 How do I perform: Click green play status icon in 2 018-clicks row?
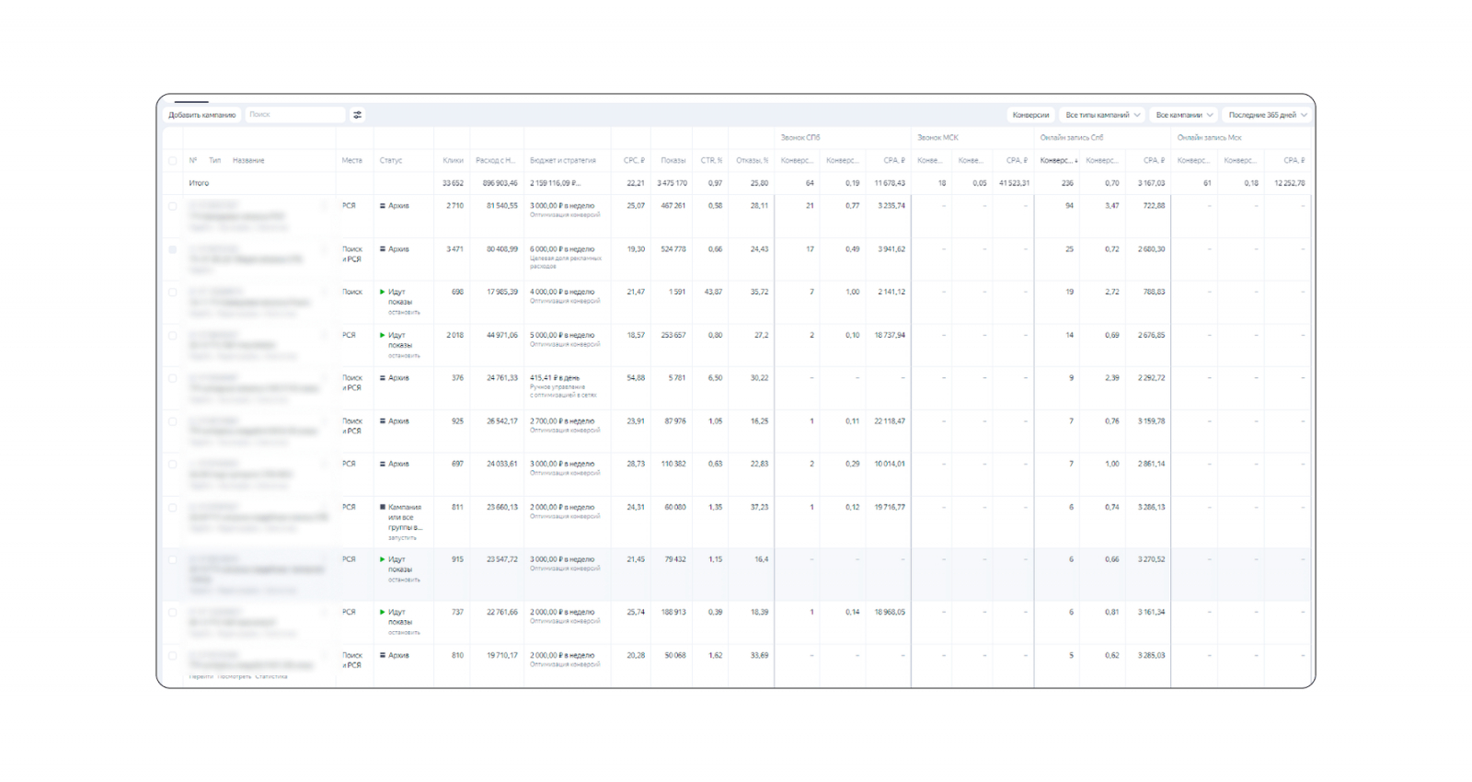383,335
